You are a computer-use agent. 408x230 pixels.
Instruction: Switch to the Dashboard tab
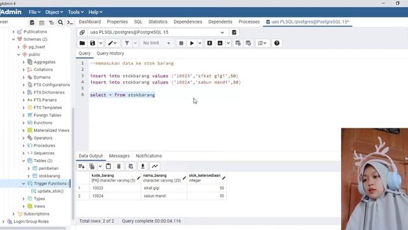(x=90, y=22)
